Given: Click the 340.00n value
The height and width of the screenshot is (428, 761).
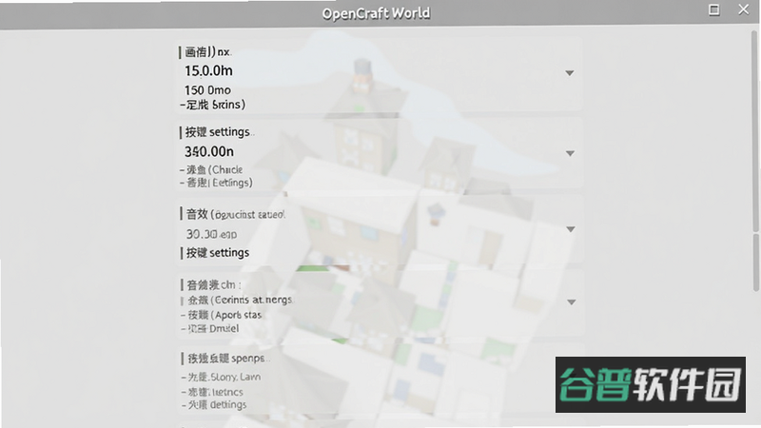Looking at the screenshot, I should pyautogui.click(x=208, y=152).
